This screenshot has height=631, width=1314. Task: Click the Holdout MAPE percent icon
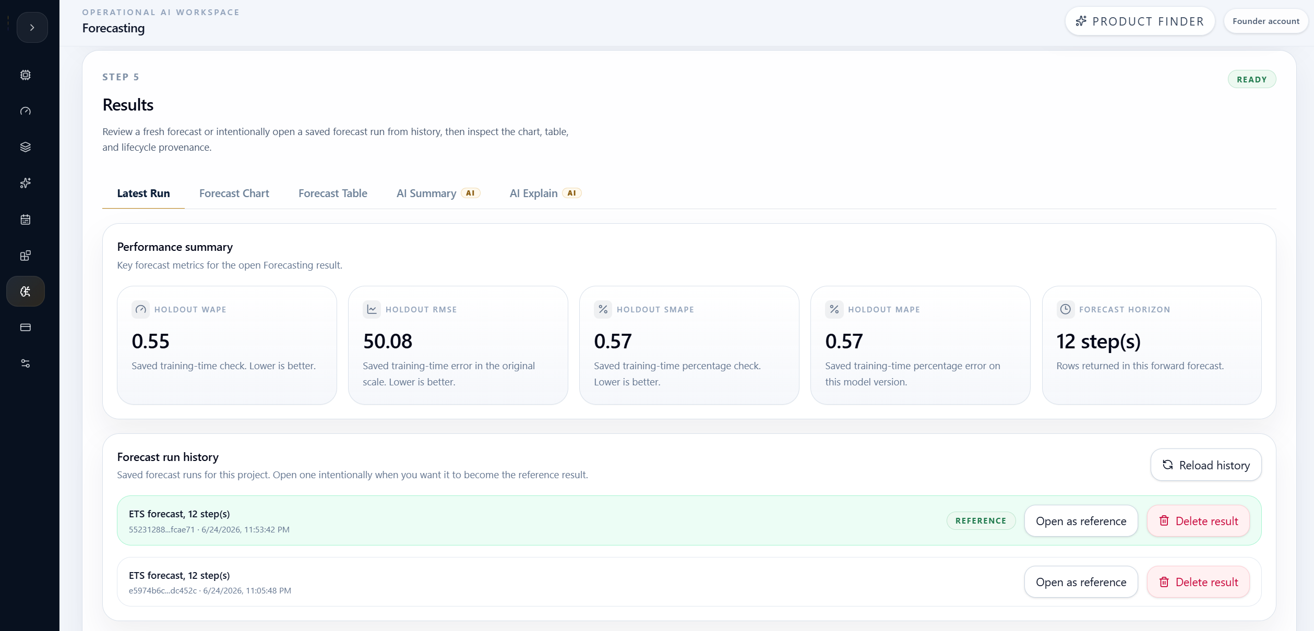tap(834, 309)
